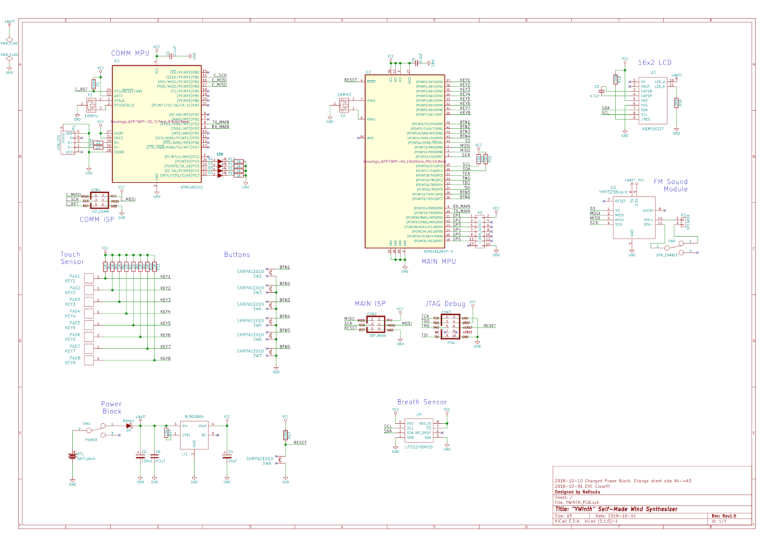The width and height of the screenshot is (774, 547).
Task: Select the "Date: 2018-10-01" field
Action: pyautogui.click(x=615, y=516)
